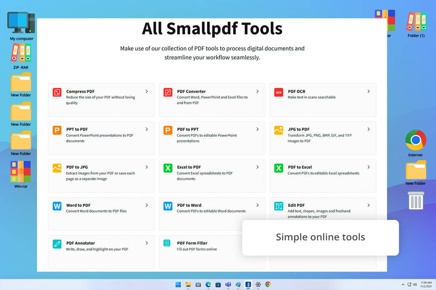436x290 pixels.
Task: Click the green PDF to Excel icon
Action: coord(278,168)
